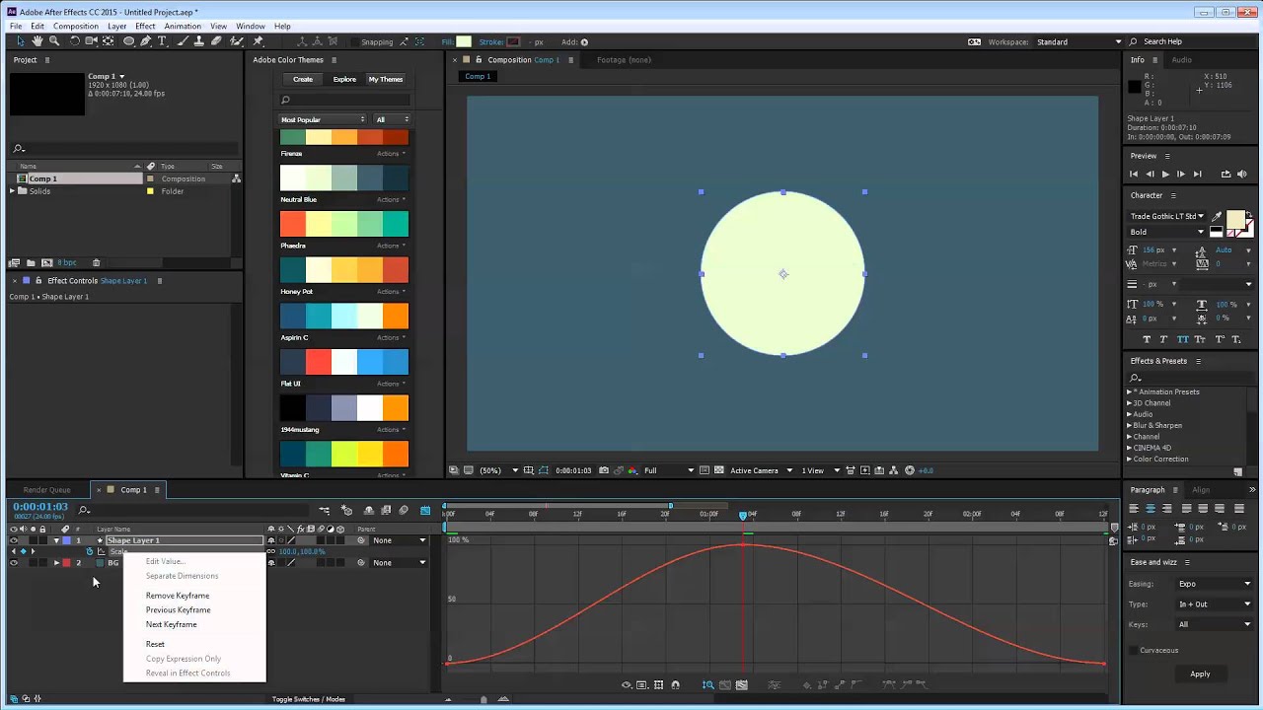1263x710 pixels.
Task: Select the Type tool
Action: pyautogui.click(x=163, y=41)
